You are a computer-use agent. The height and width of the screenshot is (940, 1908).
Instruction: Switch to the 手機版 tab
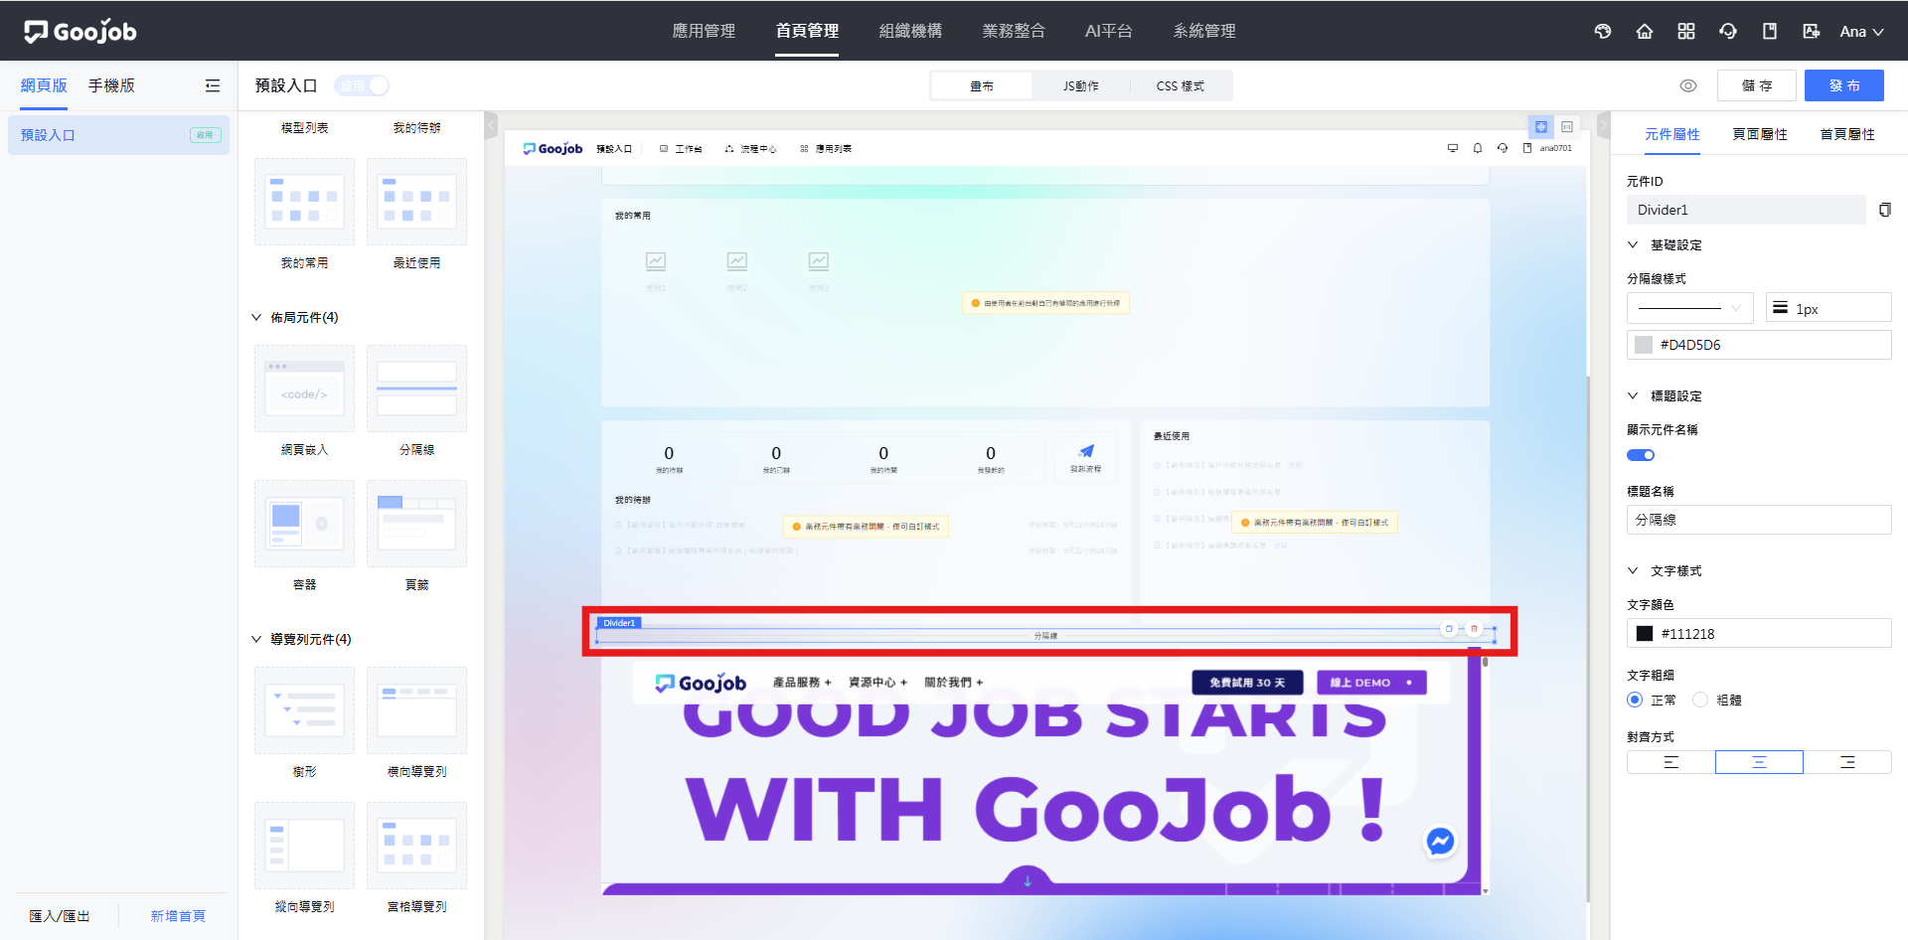111,85
